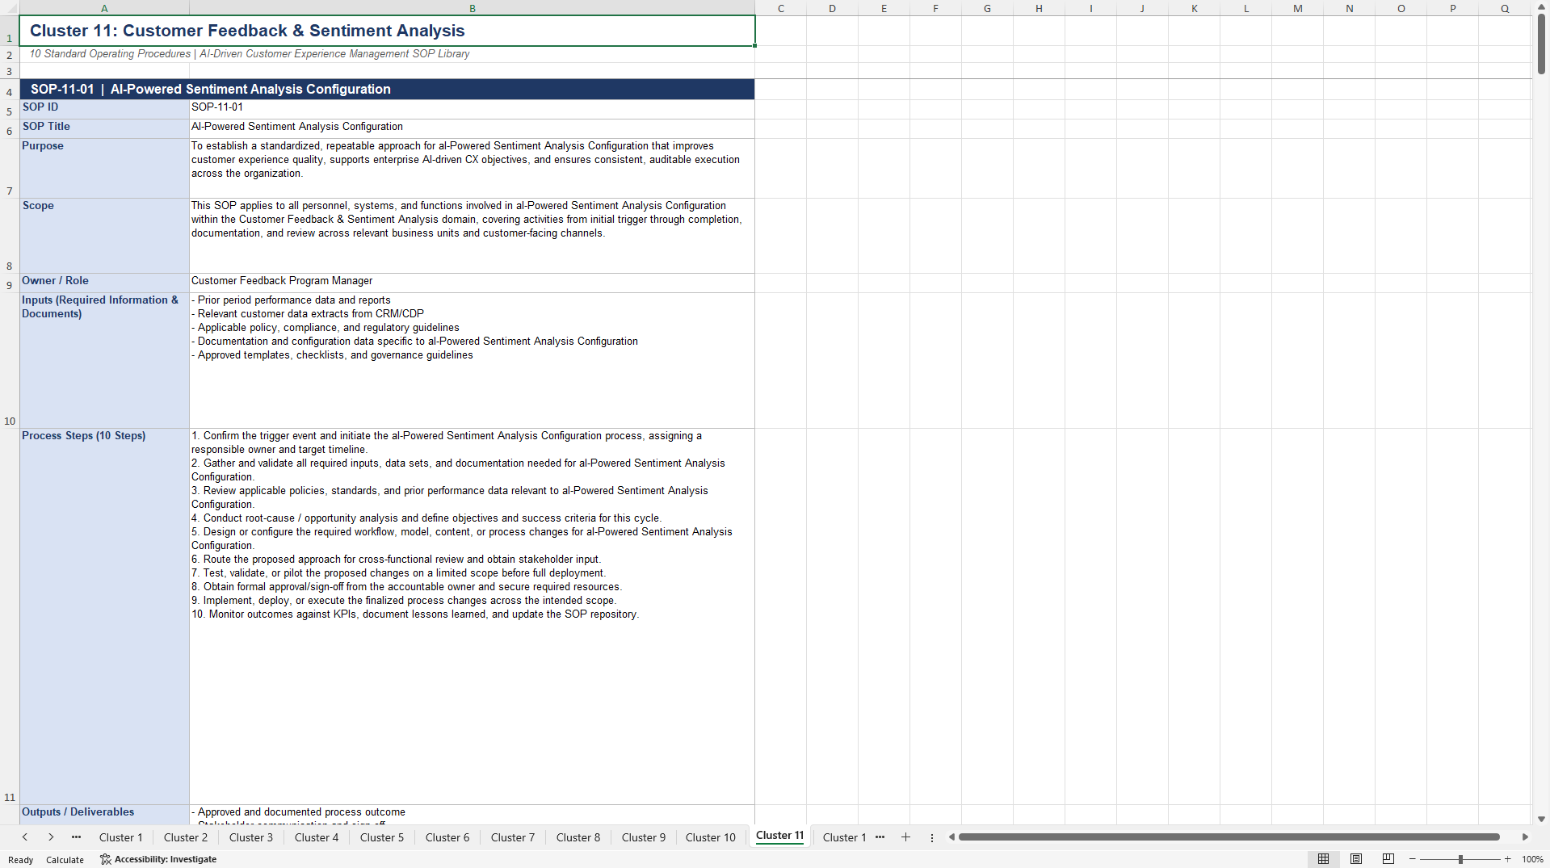1550x868 pixels.
Task: Switch to Normal view icon
Action: pyautogui.click(x=1323, y=859)
